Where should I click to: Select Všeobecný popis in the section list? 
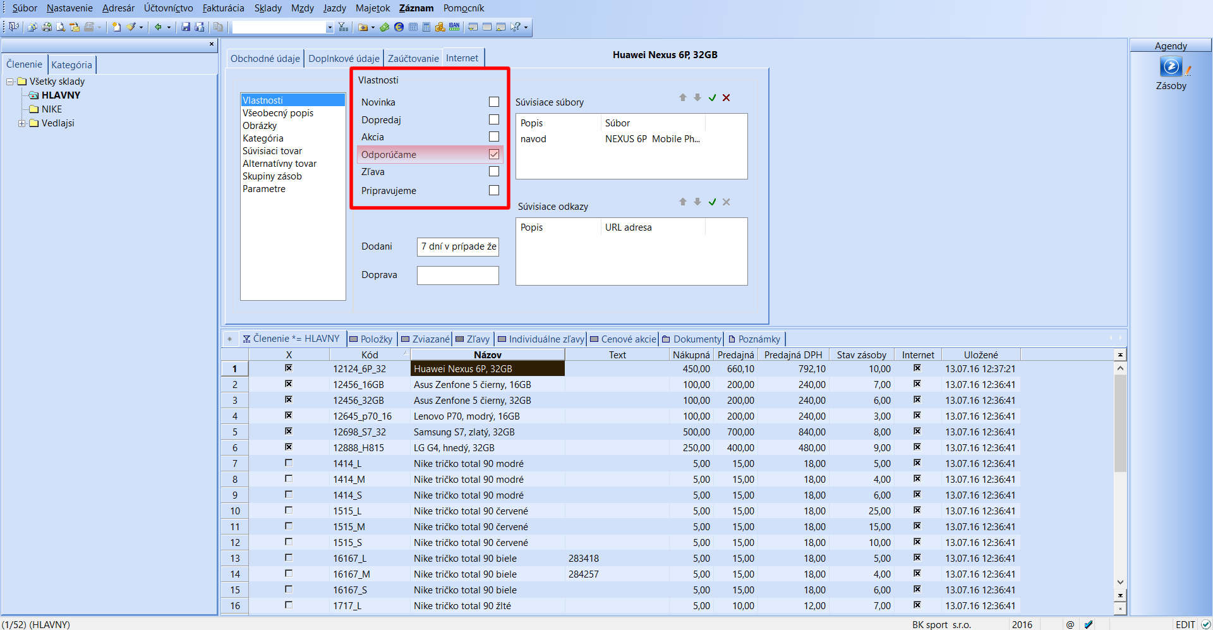pos(278,113)
